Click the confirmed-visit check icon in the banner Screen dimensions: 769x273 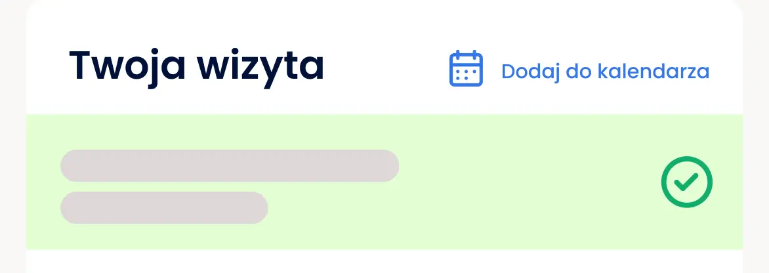point(686,182)
